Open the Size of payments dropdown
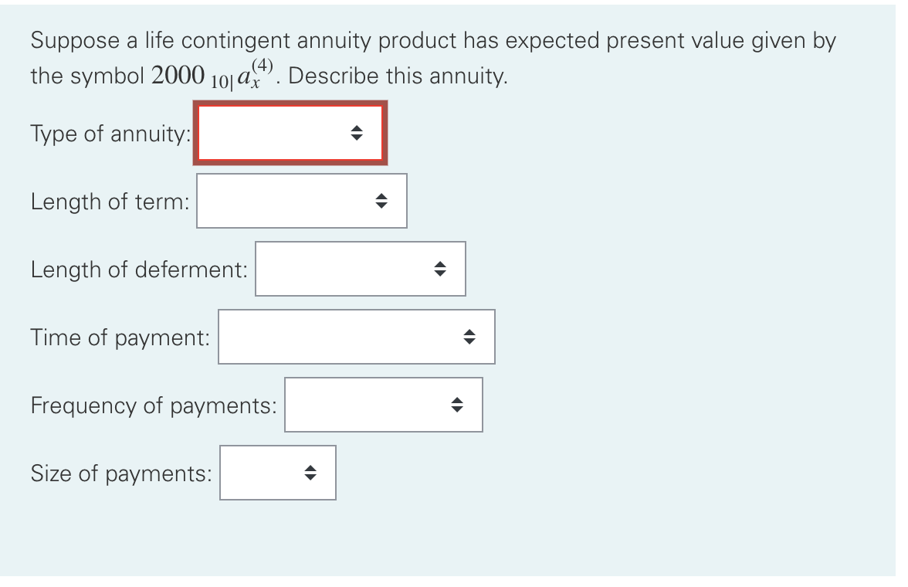This screenshot has height=587, width=908. coord(278,473)
